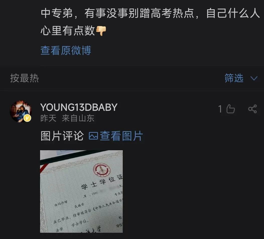Tap the picture icon before 查看图片
Screen dimensions: 264x239
tap(93, 136)
